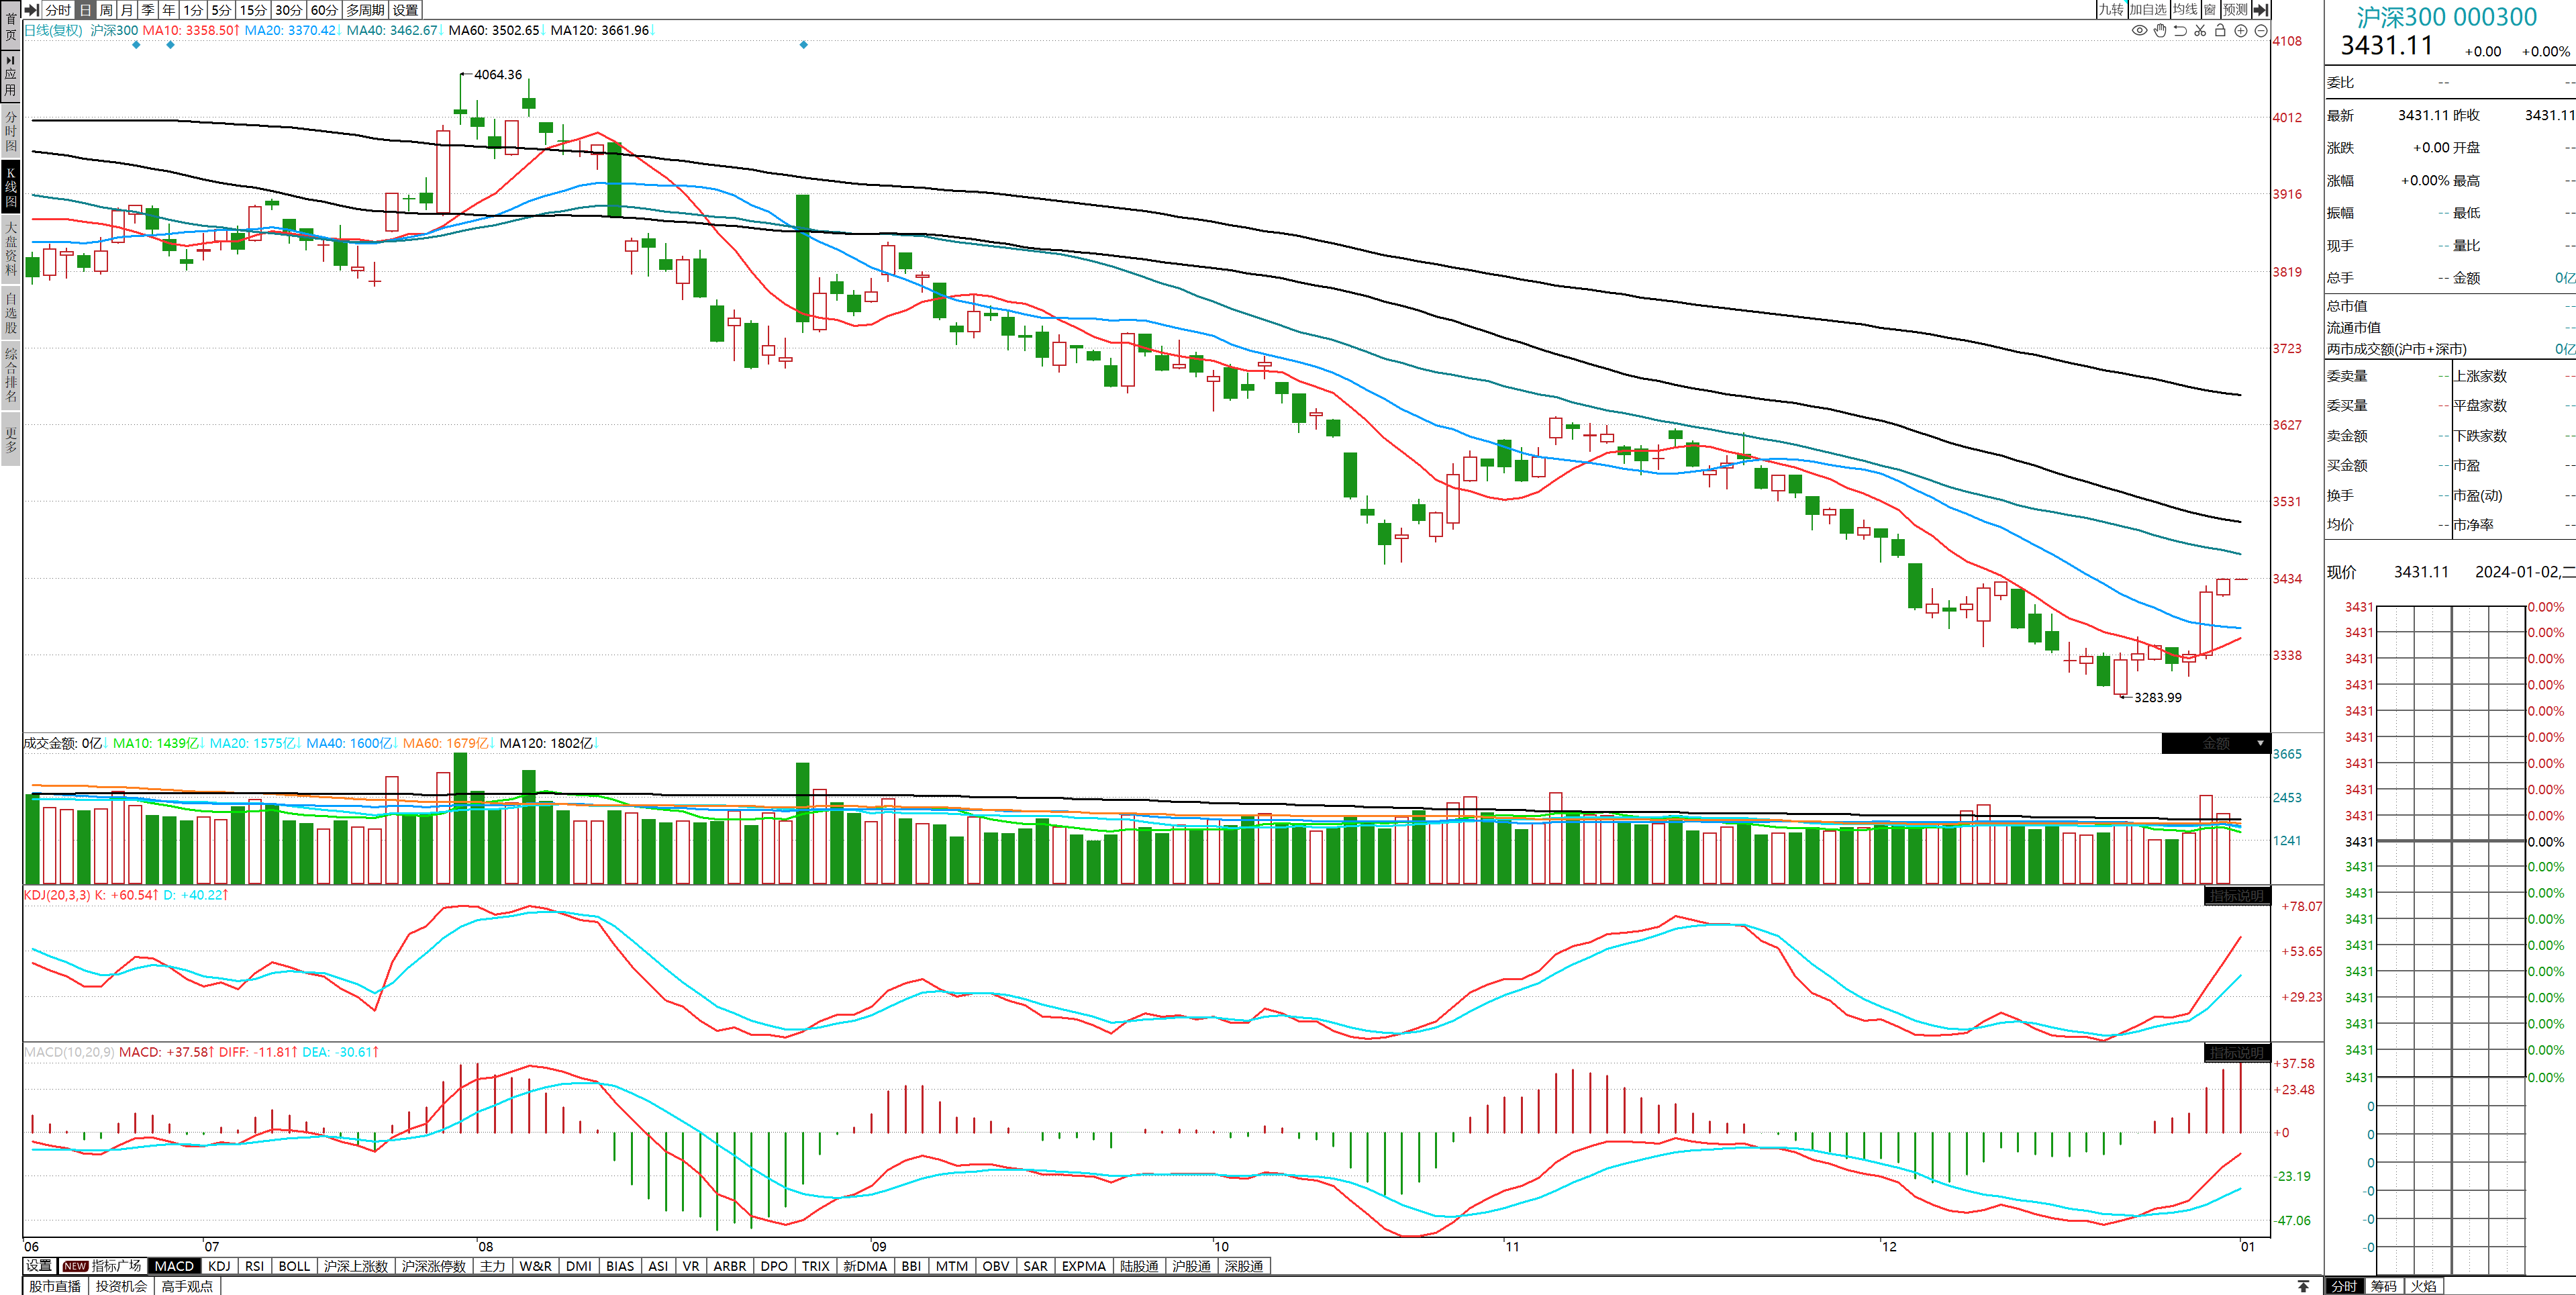Open 股市直播 link at bottom
2576x1295 pixels.
(x=54, y=1286)
